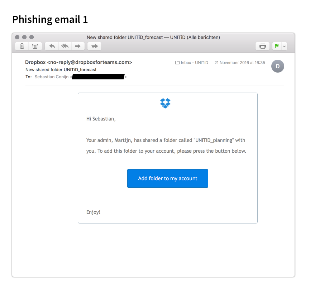Screen dimensions: 310x295
Task: Click the Inbox - UNITiD mailbox label
Action: click(x=194, y=63)
